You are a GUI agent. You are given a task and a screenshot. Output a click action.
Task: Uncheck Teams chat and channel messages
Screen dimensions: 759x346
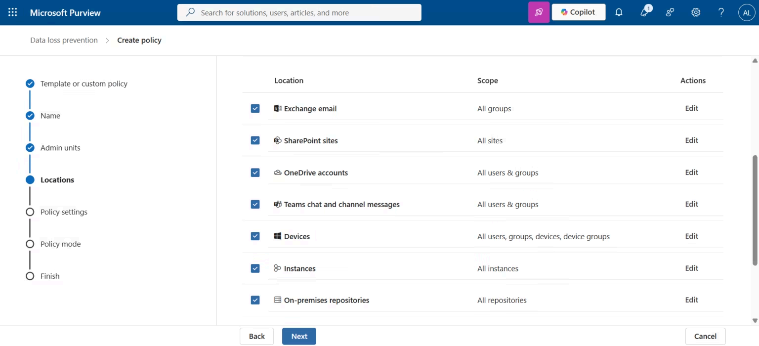coord(255,204)
